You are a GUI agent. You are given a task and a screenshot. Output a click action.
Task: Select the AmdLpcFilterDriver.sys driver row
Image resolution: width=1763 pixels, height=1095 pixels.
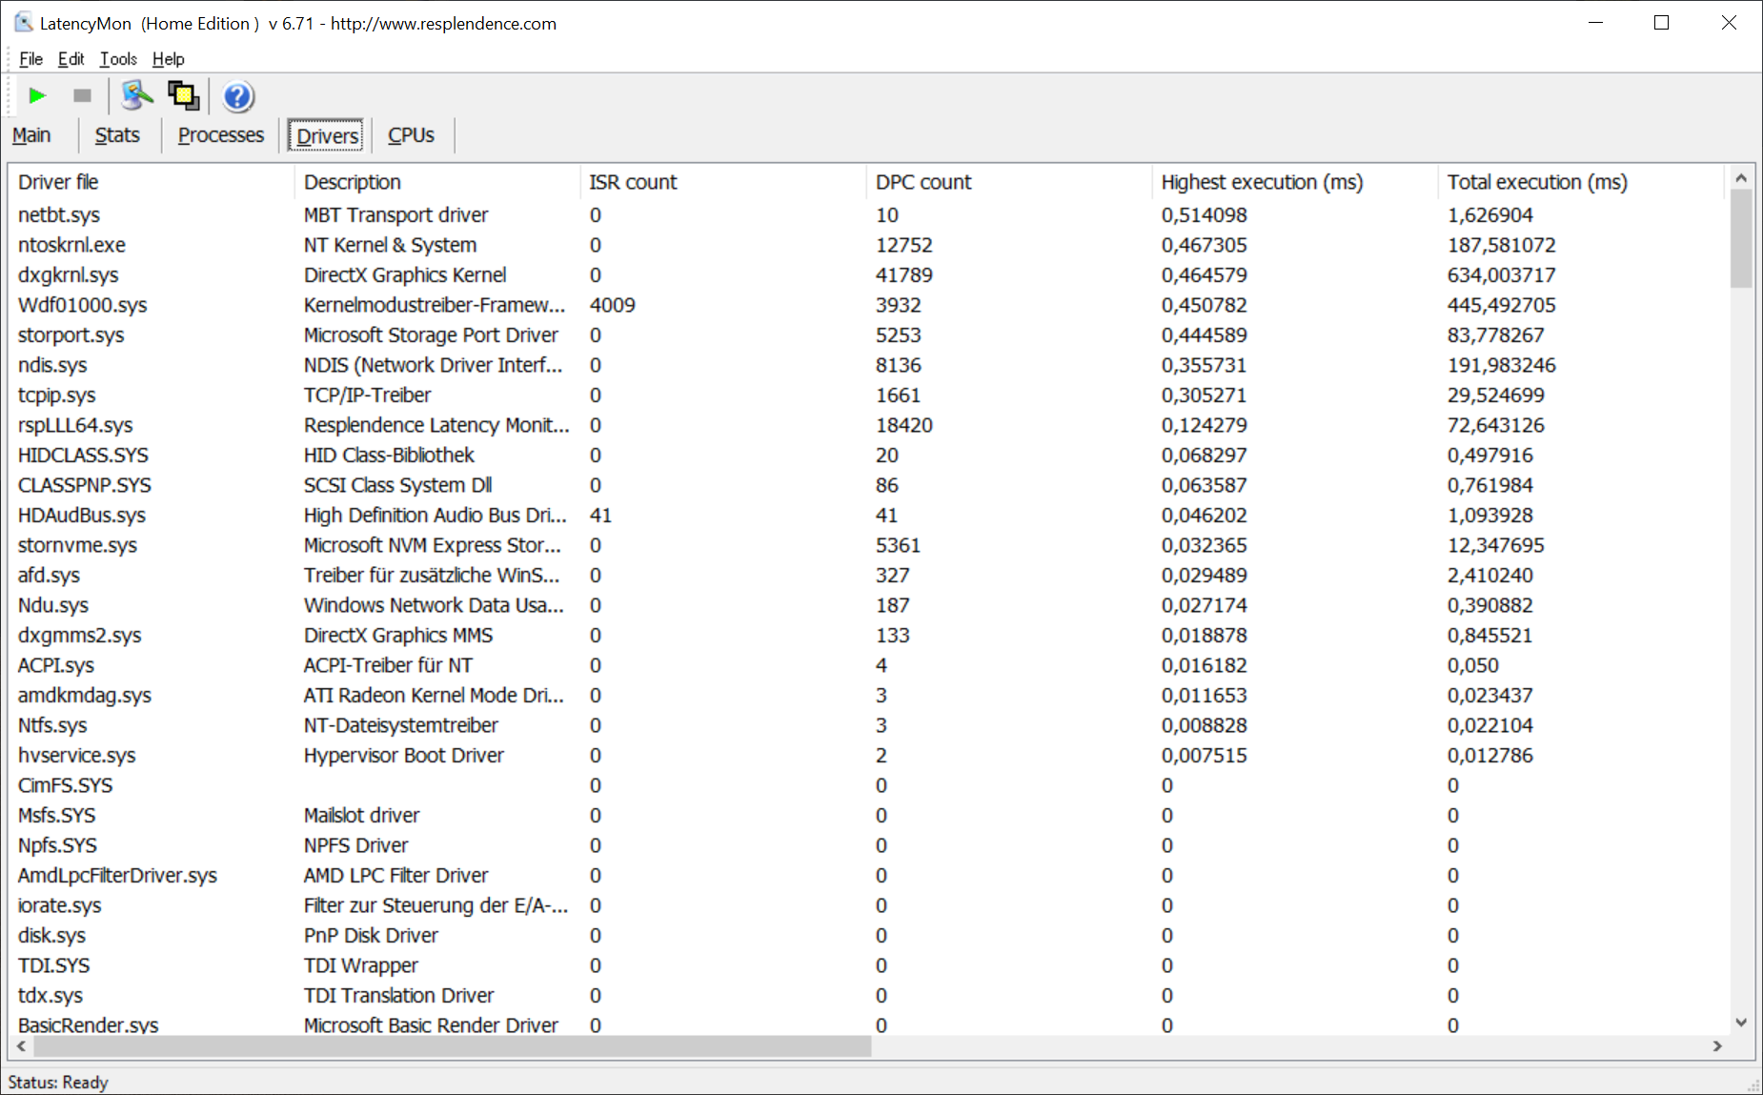tap(869, 876)
